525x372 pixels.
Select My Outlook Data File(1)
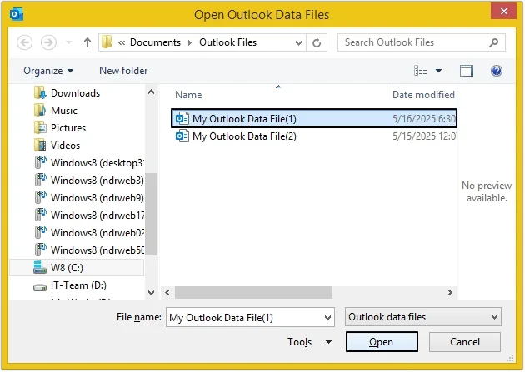pos(314,118)
